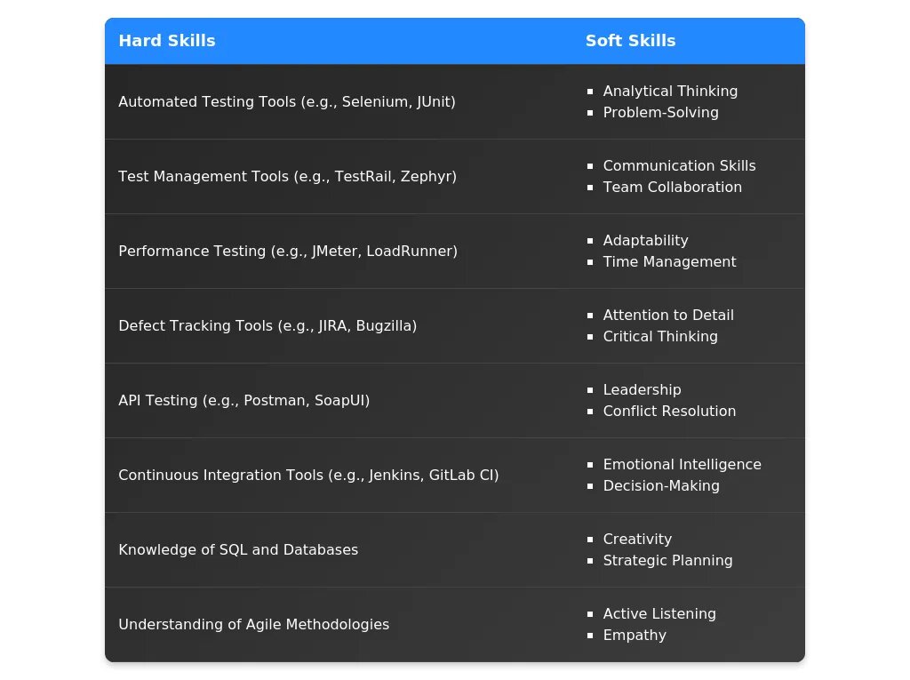The height and width of the screenshot is (680, 910).
Task: Select the Knowledge of SQL and Databases cell
Action: 238,550
